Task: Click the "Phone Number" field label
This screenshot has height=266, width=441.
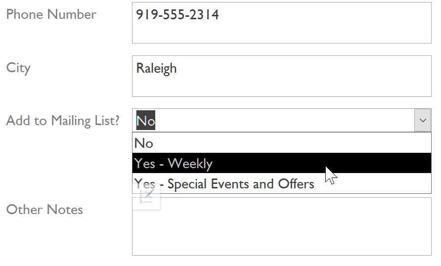Action: point(51,14)
